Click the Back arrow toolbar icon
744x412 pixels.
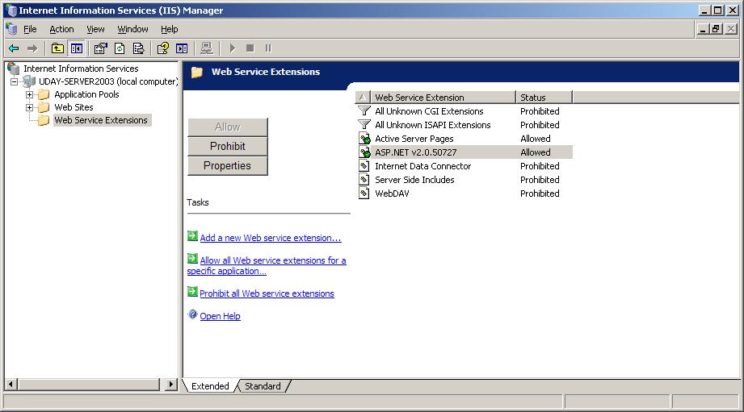[14, 48]
